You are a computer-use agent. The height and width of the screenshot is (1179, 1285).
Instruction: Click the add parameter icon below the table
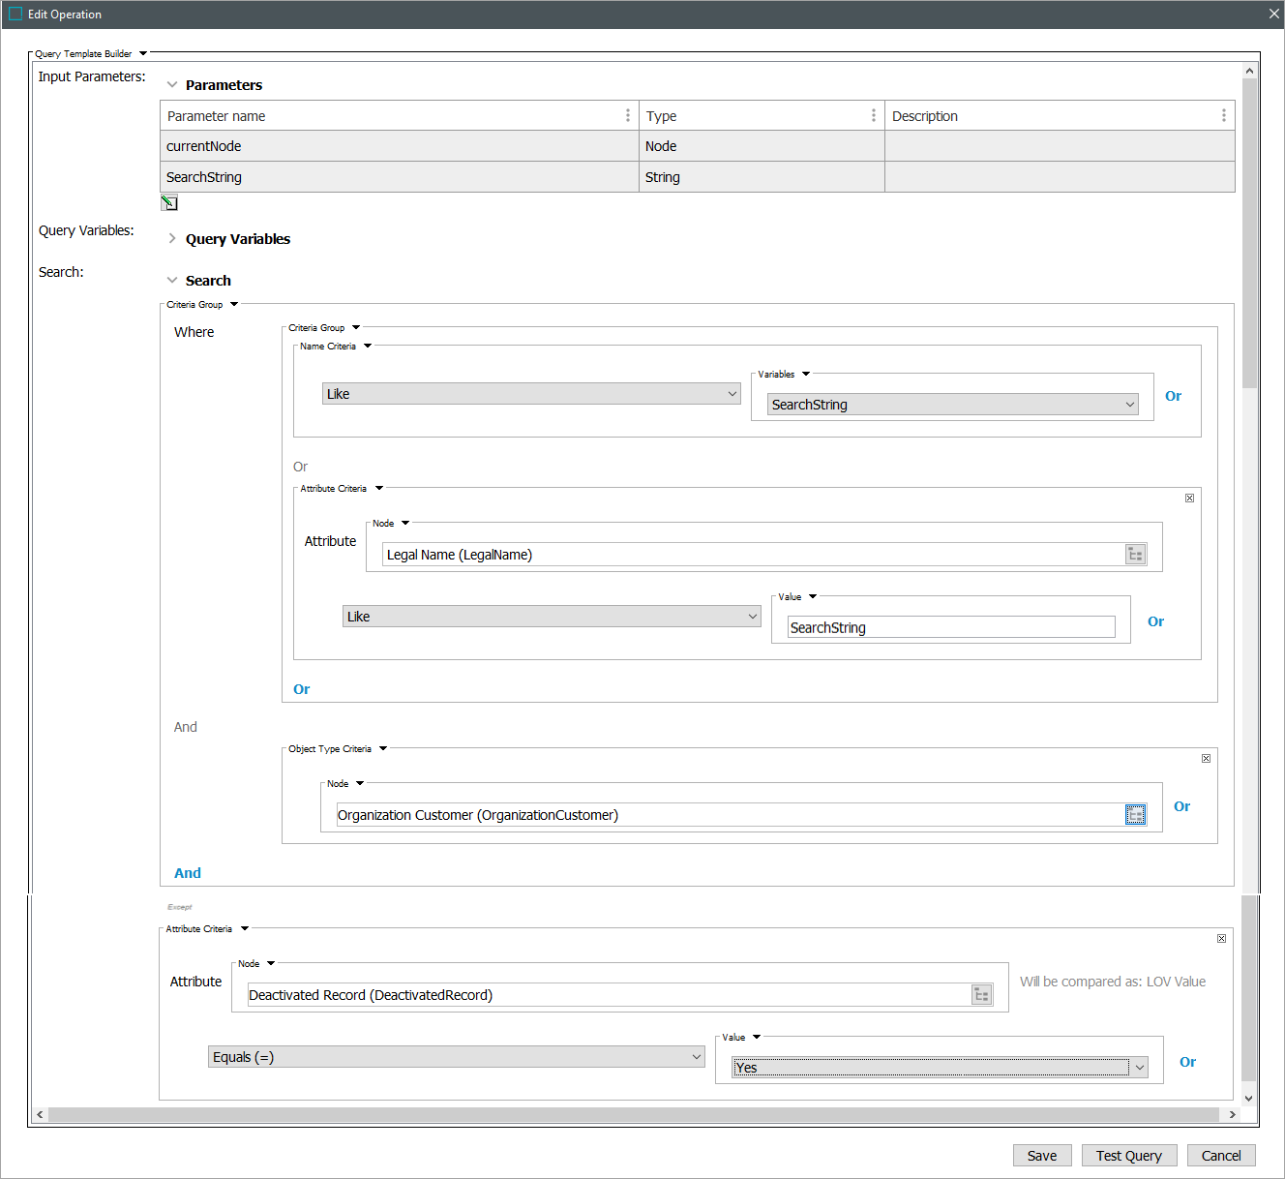point(169,202)
